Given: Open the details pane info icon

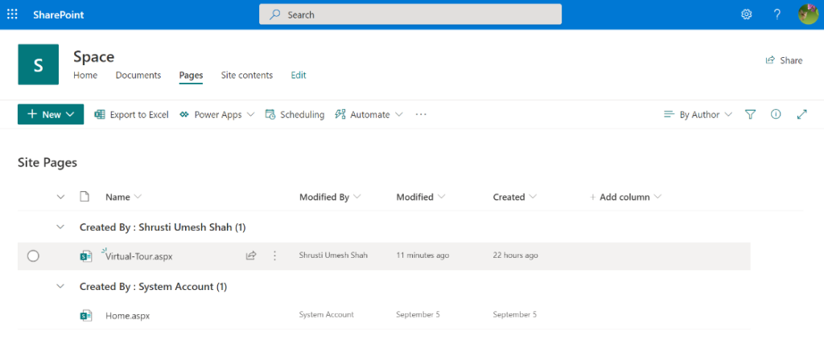Looking at the screenshot, I should pos(776,114).
